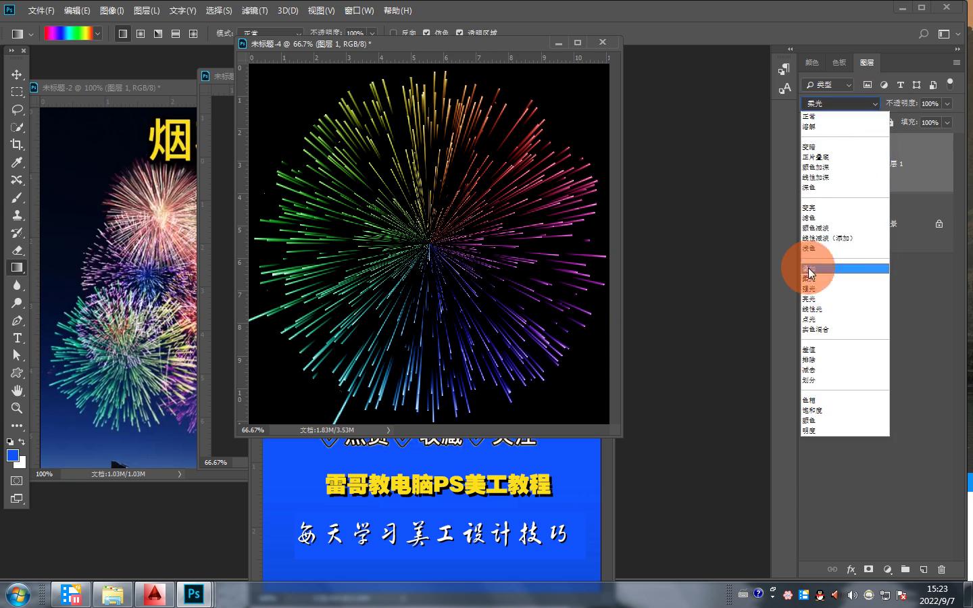Viewport: 973px width, 608px height.
Task: Enable the 反向 (Reverse) checkbox
Action: (x=393, y=32)
